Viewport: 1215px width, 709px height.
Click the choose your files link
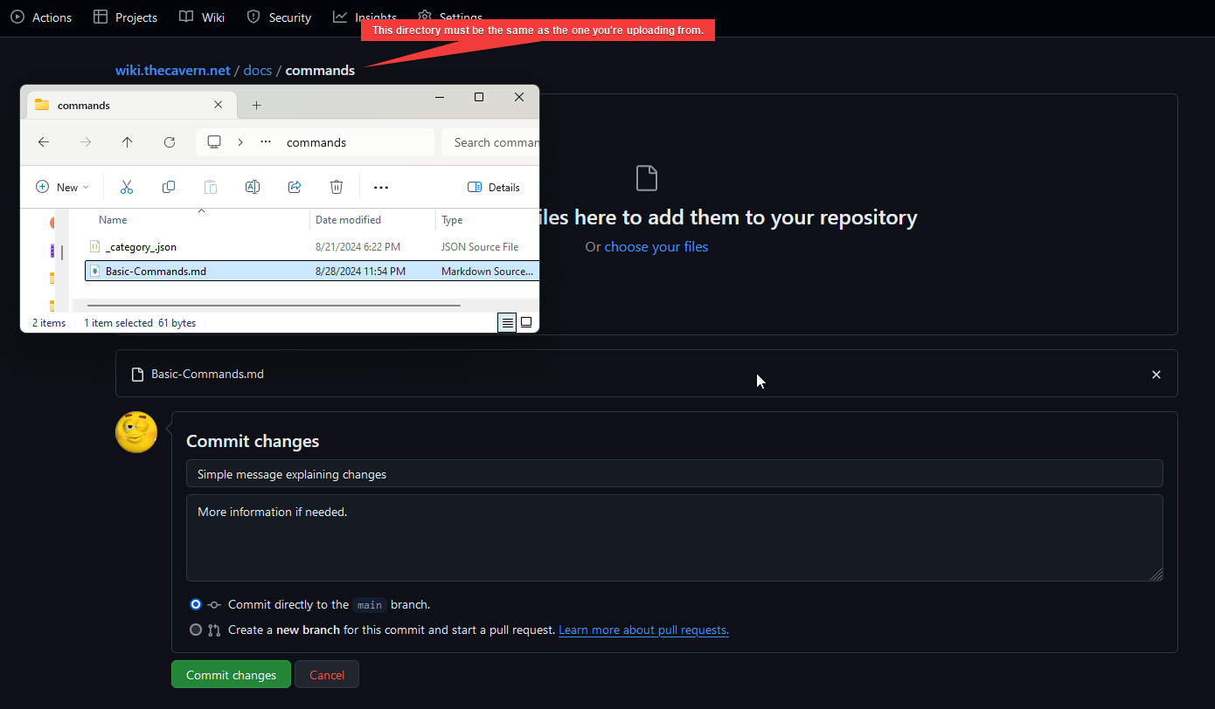point(656,247)
